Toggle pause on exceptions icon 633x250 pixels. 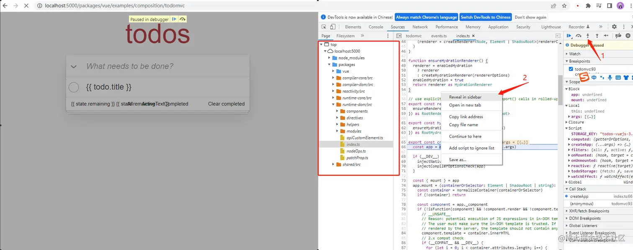(x=628, y=36)
